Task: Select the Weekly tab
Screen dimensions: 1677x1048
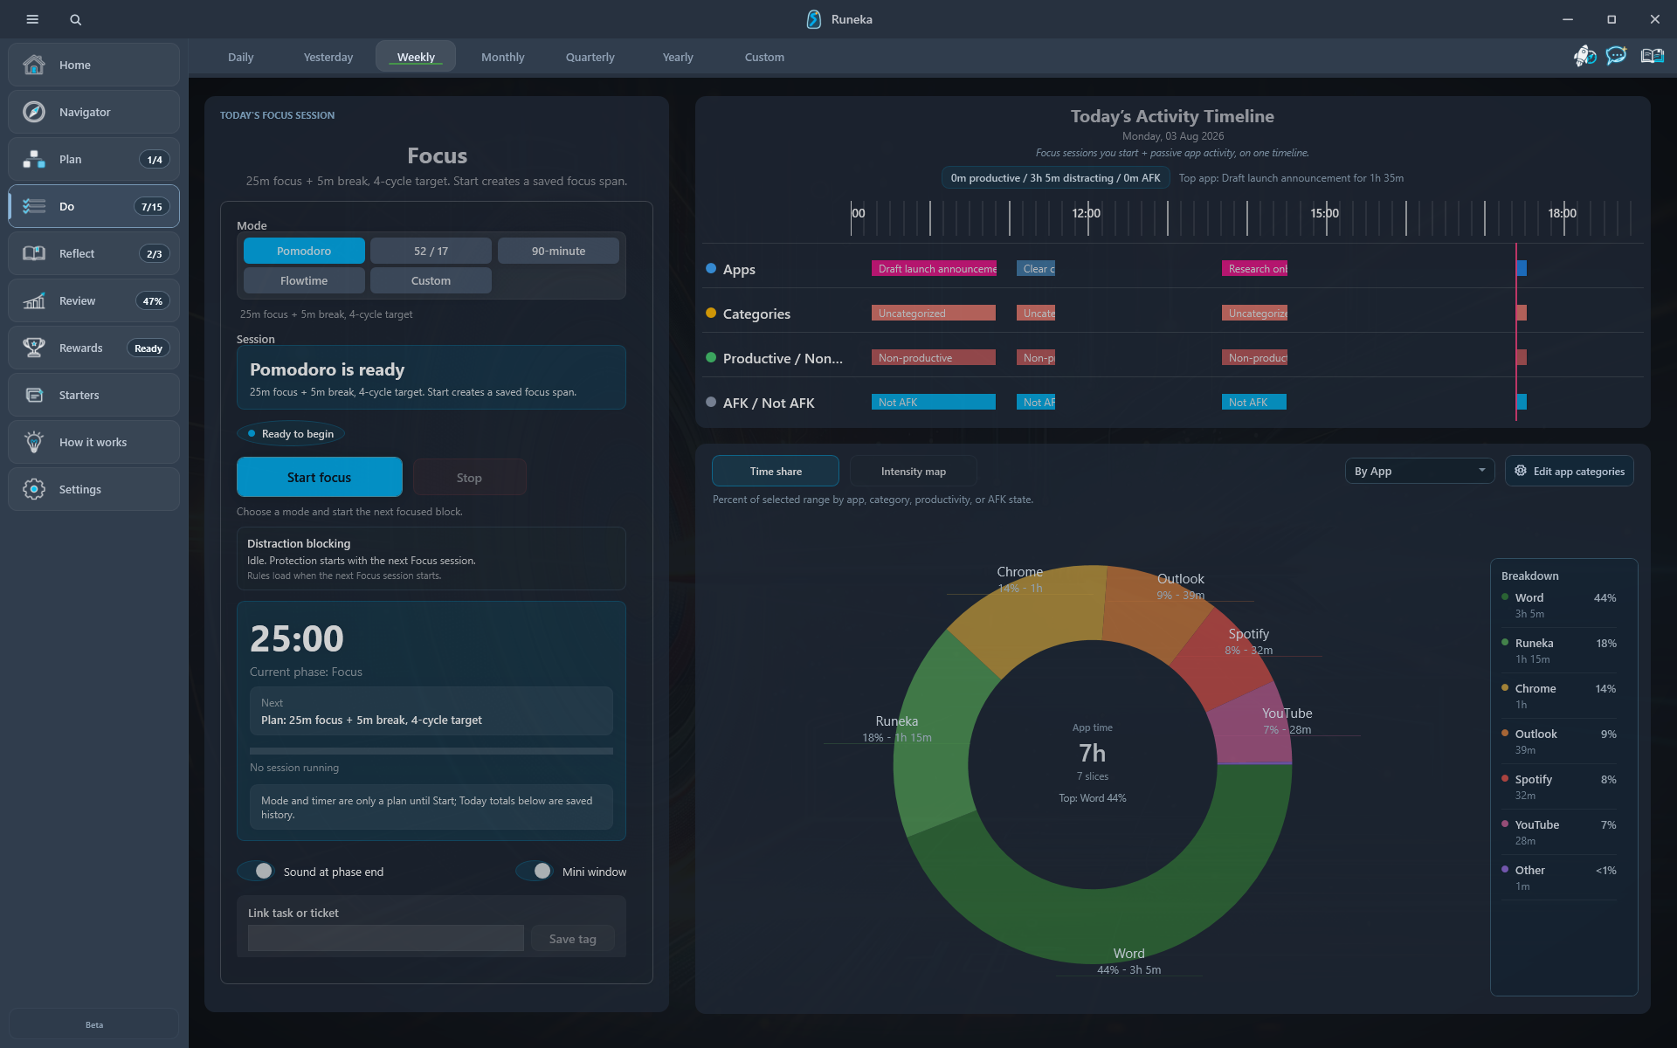Action: point(416,57)
